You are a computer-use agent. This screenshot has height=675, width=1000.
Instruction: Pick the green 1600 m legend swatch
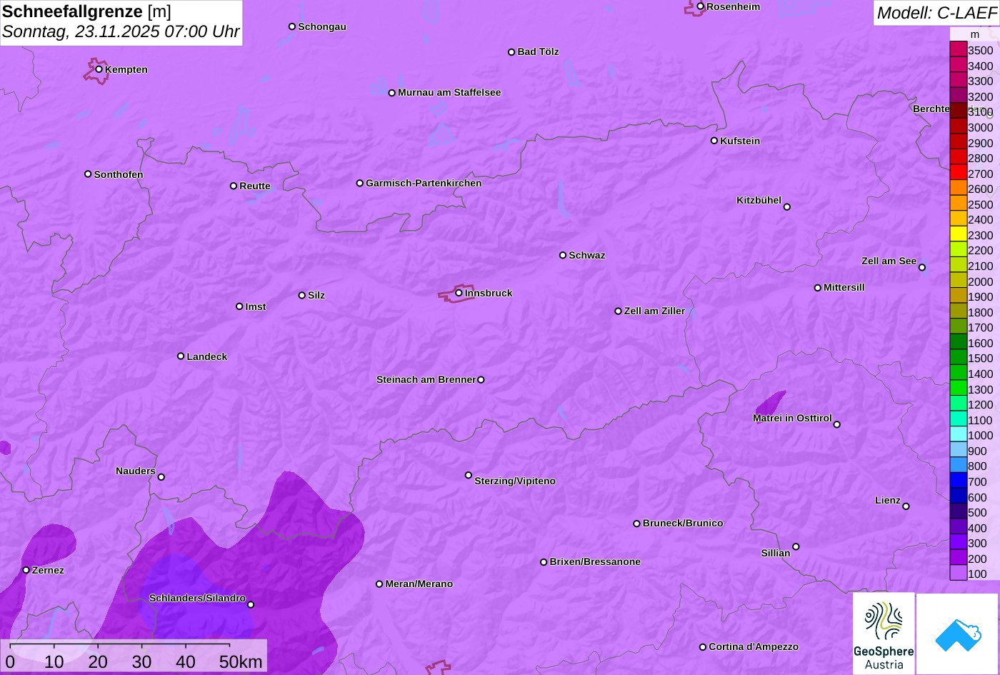click(958, 342)
